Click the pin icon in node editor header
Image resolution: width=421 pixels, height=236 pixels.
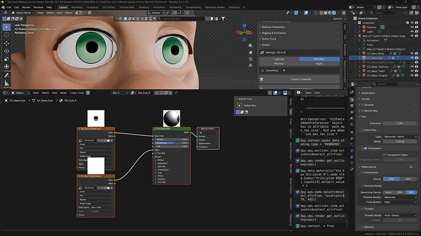pos(176,93)
